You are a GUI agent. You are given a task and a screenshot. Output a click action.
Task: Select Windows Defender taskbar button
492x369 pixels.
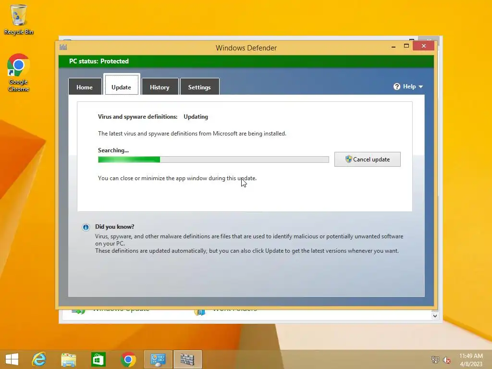pyautogui.click(x=188, y=359)
